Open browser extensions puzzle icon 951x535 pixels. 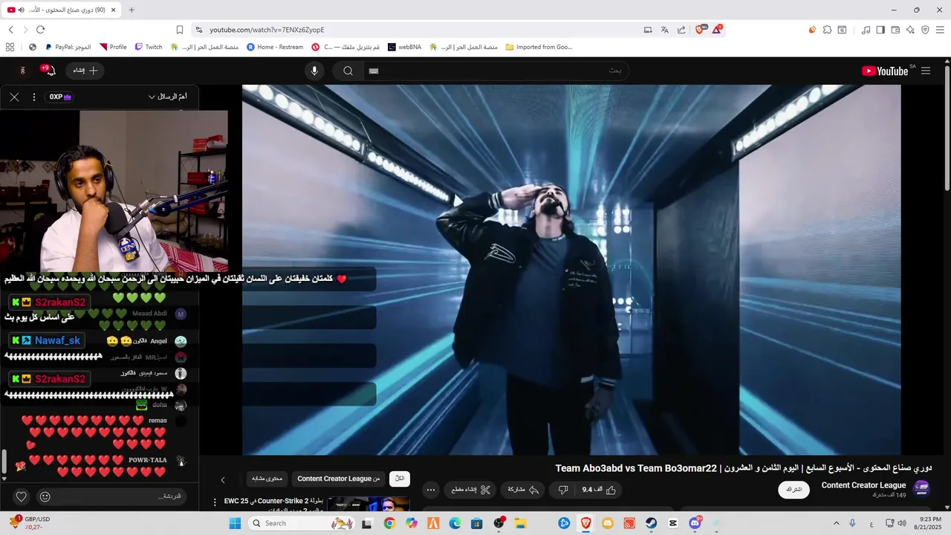(x=827, y=30)
